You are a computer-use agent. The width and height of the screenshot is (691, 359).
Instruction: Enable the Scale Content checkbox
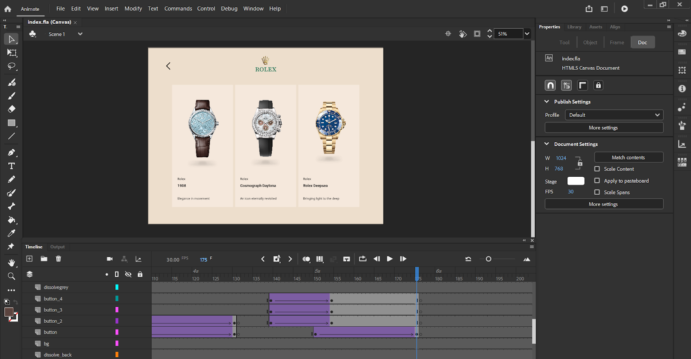point(597,169)
